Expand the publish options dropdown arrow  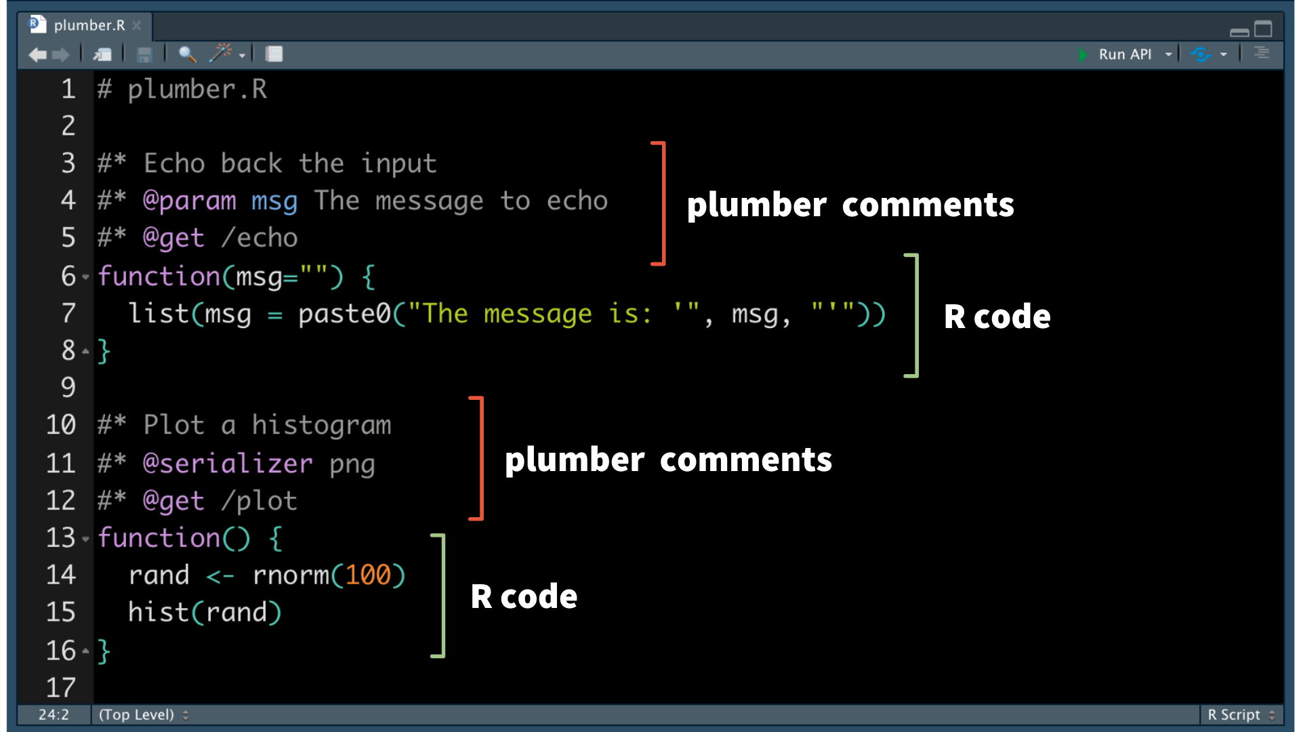click(x=1224, y=54)
